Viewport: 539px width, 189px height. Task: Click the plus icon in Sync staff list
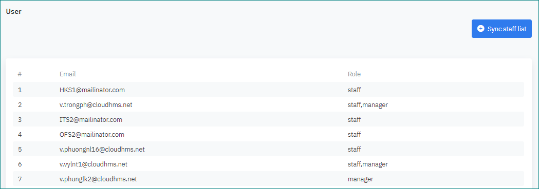(481, 29)
